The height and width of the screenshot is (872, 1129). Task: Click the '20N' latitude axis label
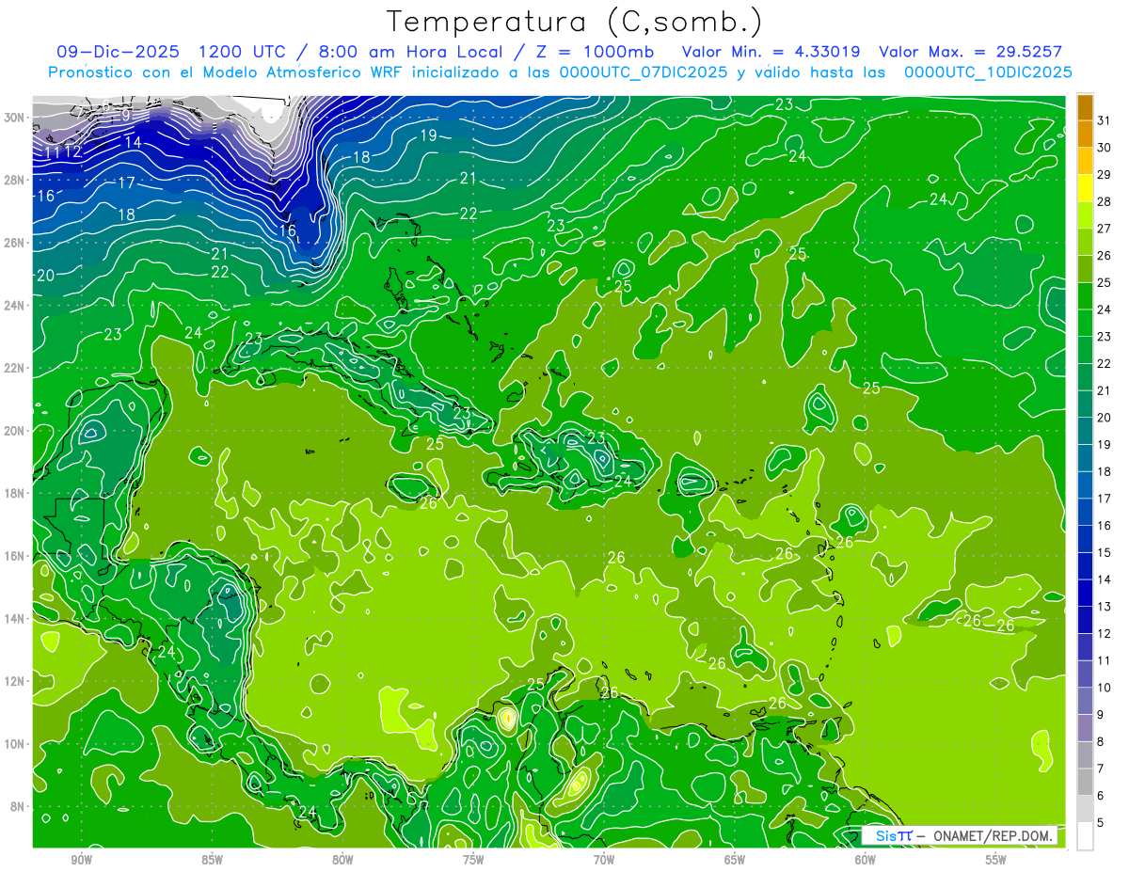(x=14, y=431)
